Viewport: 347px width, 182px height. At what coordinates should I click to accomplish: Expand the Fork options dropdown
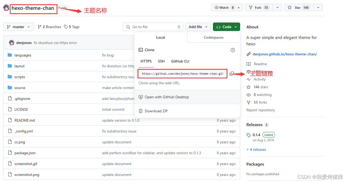(x=277, y=7)
